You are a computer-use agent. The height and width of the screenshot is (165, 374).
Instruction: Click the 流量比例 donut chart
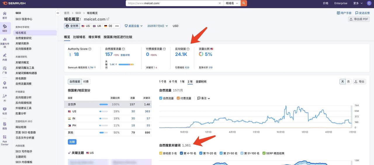coord(201,54)
